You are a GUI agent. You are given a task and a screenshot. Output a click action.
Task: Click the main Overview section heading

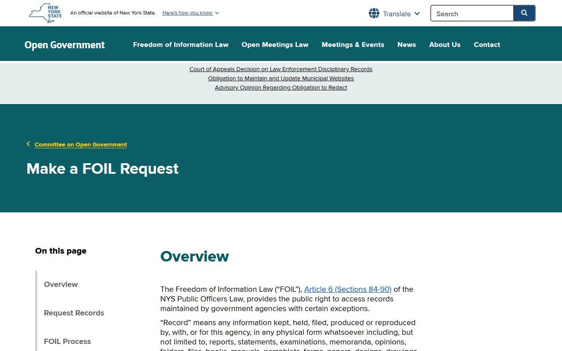195,256
